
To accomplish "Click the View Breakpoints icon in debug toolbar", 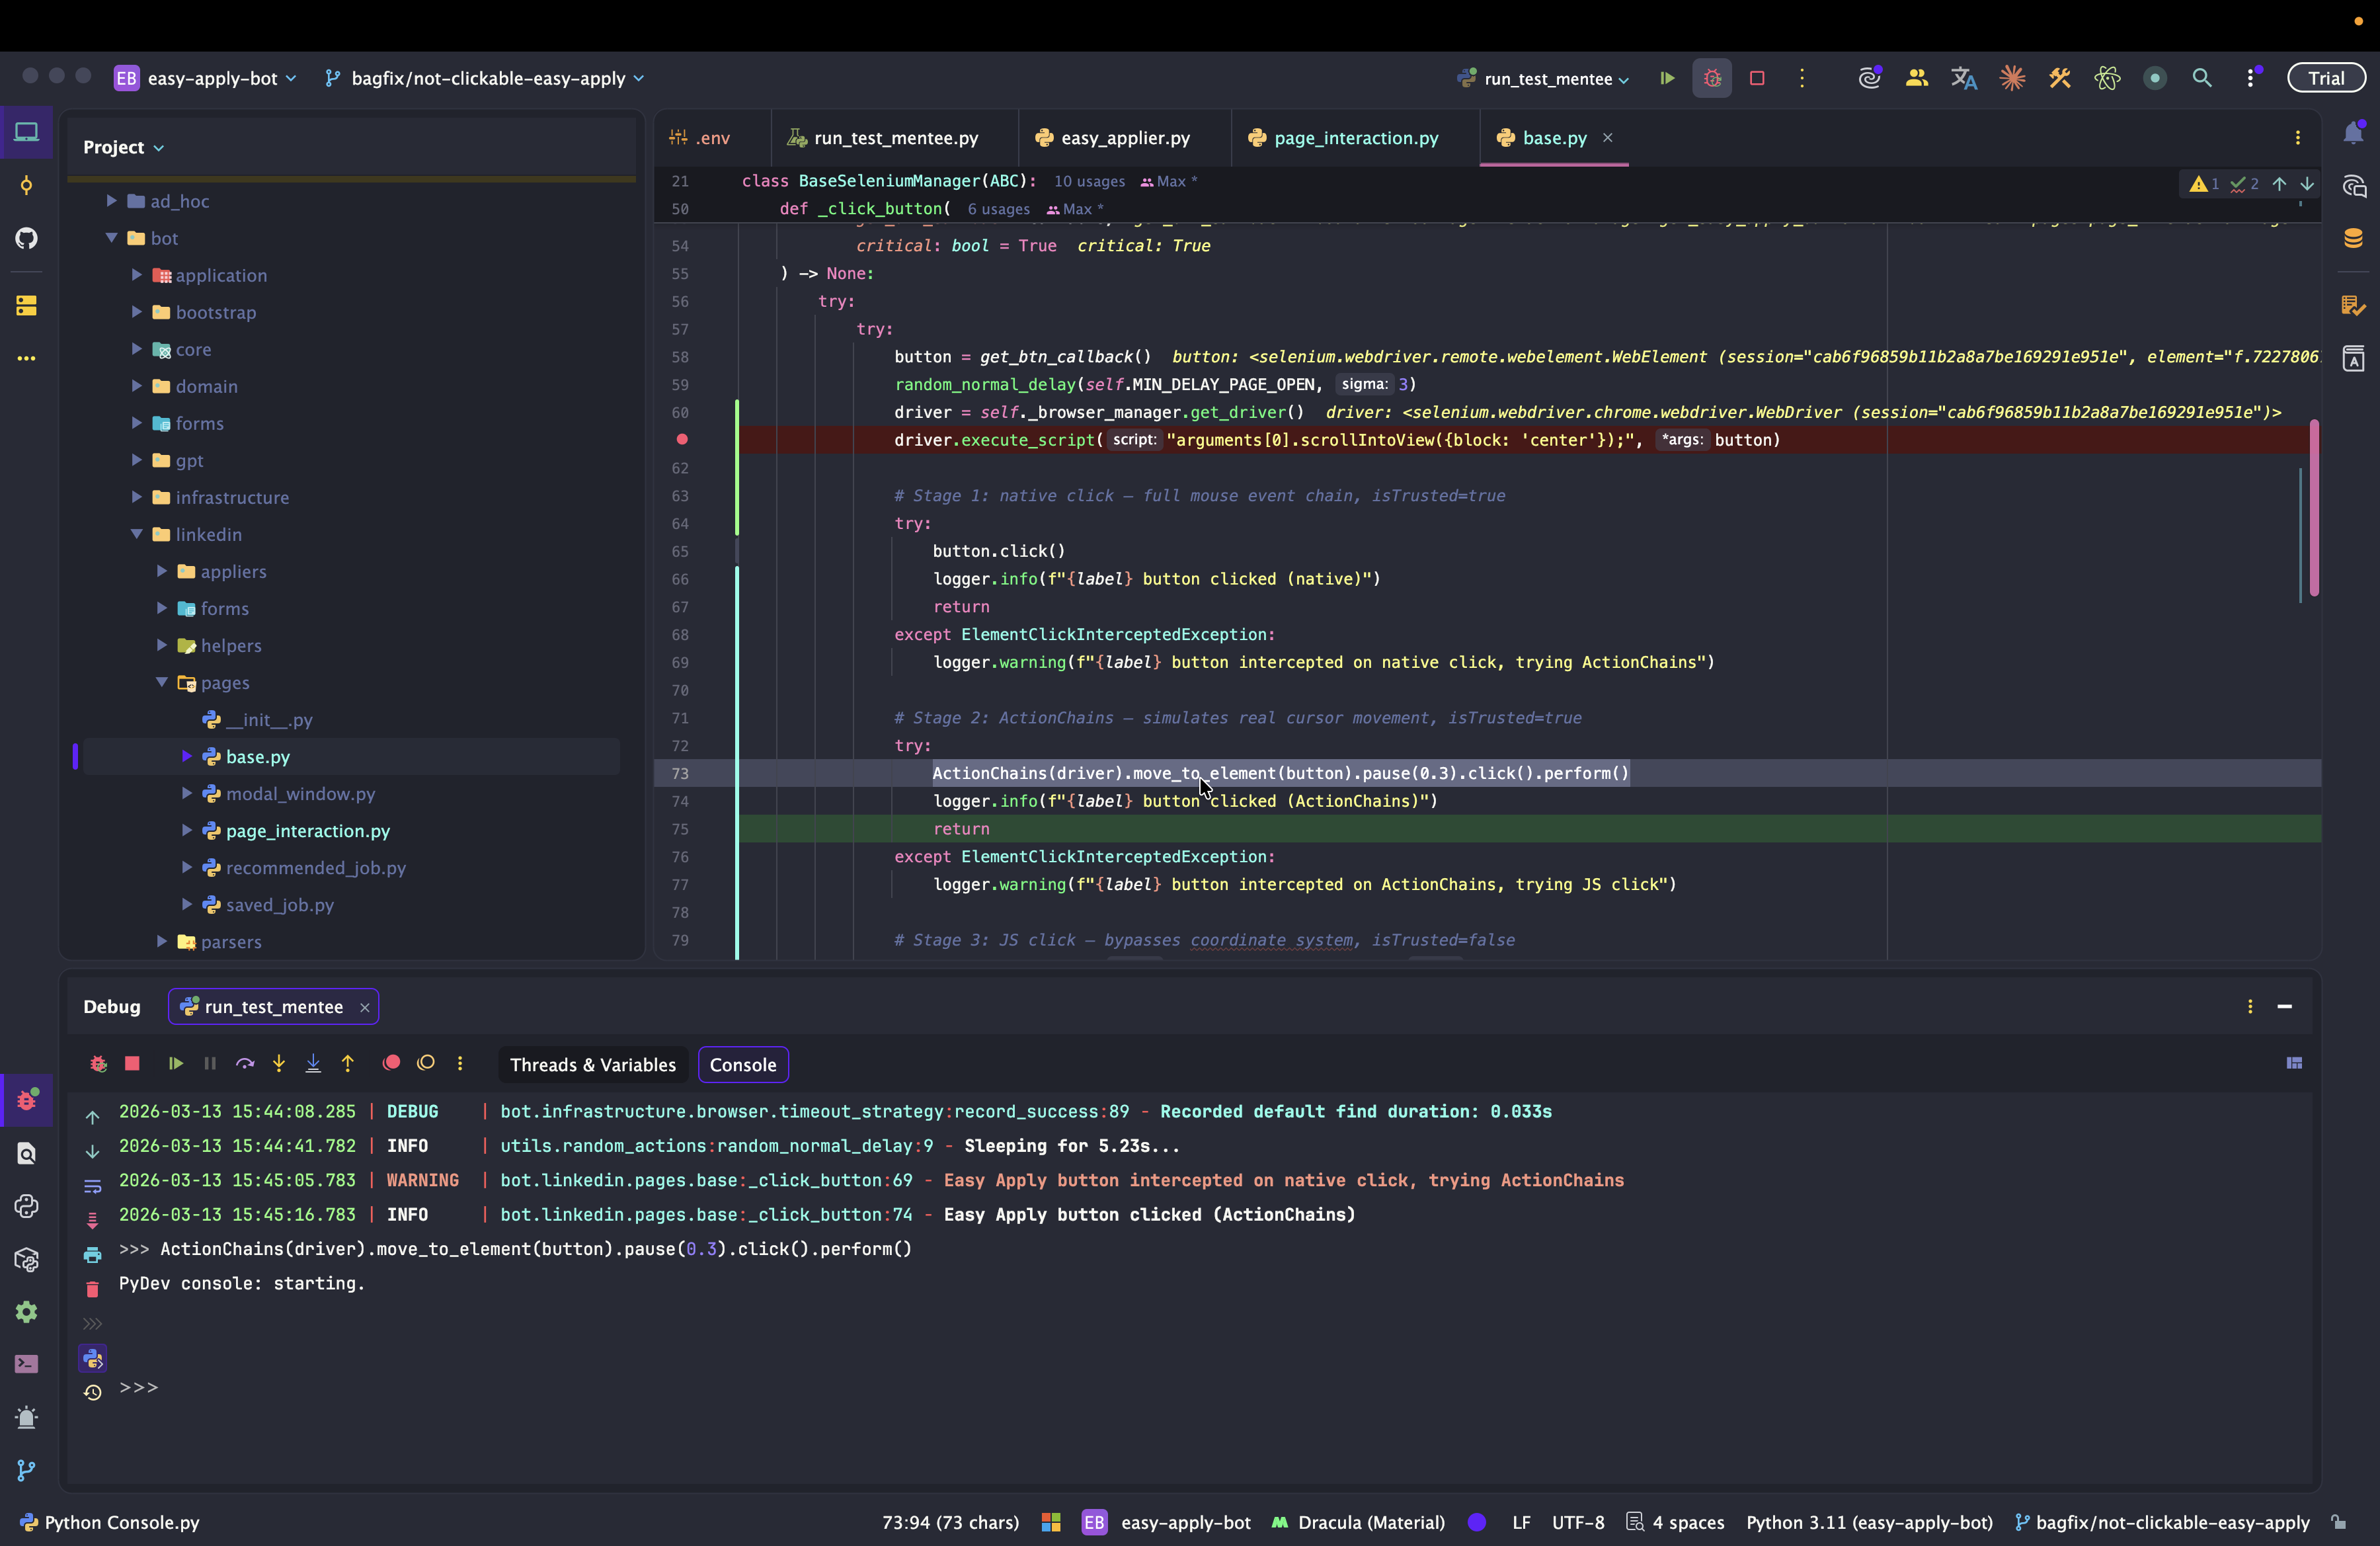I will click(x=391, y=1063).
